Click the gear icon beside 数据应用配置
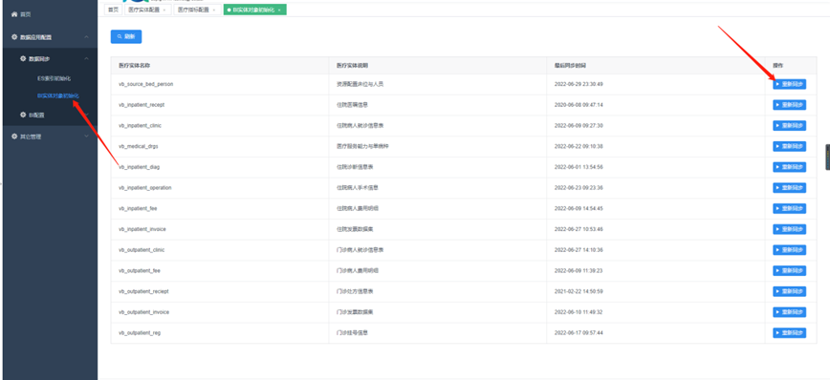The height and width of the screenshot is (380, 830). (14, 37)
